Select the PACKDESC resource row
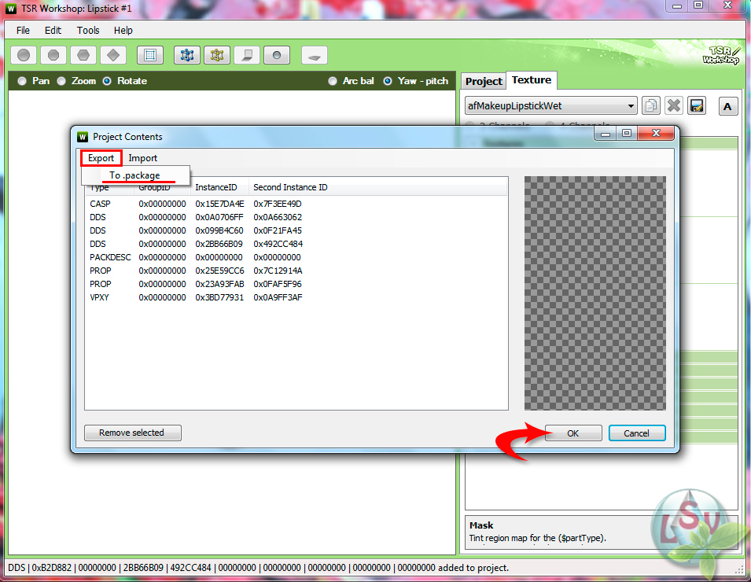 (x=296, y=257)
